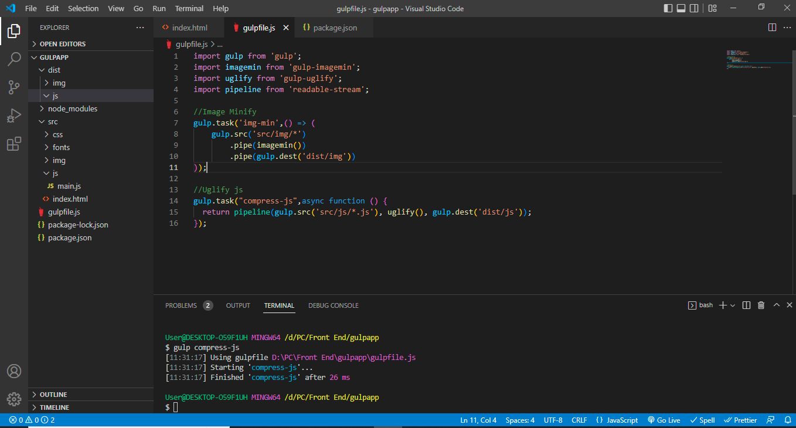
Task: Click the Spell status bar item
Action: point(702,420)
